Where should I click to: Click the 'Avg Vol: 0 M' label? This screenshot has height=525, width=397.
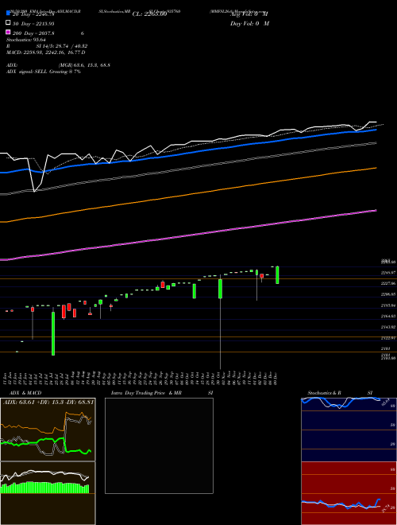click(x=249, y=14)
